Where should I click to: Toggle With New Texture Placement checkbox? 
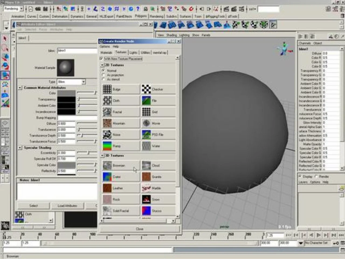click(x=101, y=59)
